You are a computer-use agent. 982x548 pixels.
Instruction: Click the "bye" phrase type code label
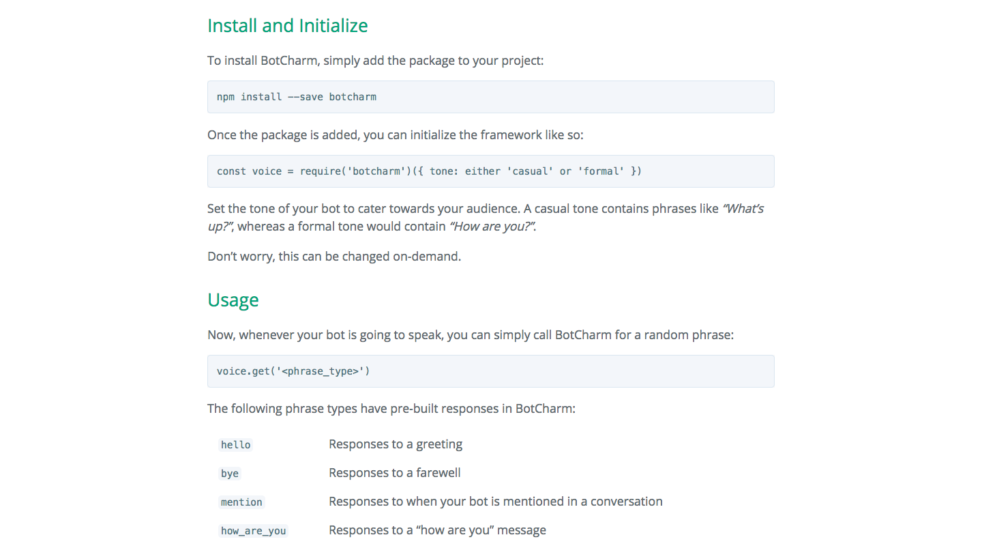pos(230,474)
